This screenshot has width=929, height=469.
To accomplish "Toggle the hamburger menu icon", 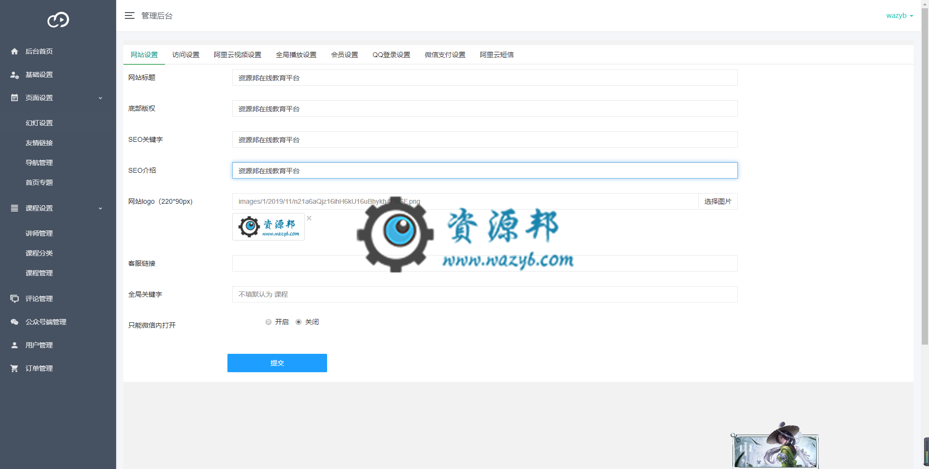I will [130, 15].
